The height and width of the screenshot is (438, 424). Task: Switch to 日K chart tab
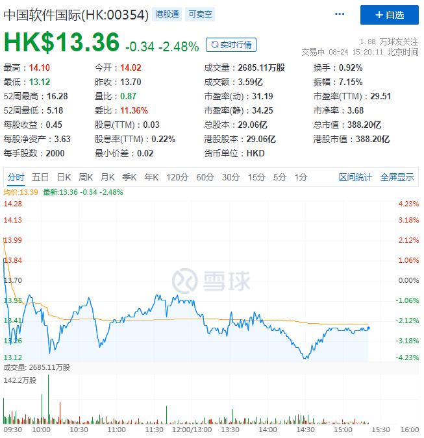click(64, 177)
